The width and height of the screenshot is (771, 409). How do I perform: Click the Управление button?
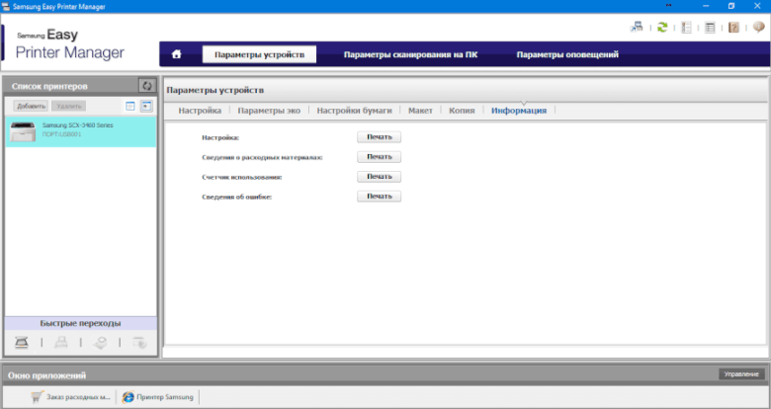740,374
